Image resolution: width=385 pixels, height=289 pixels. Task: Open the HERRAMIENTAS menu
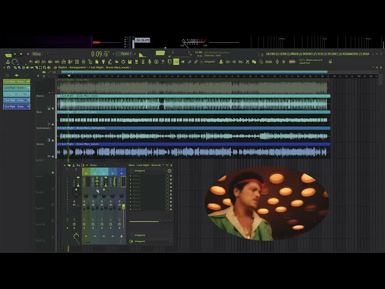tap(351, 54)
